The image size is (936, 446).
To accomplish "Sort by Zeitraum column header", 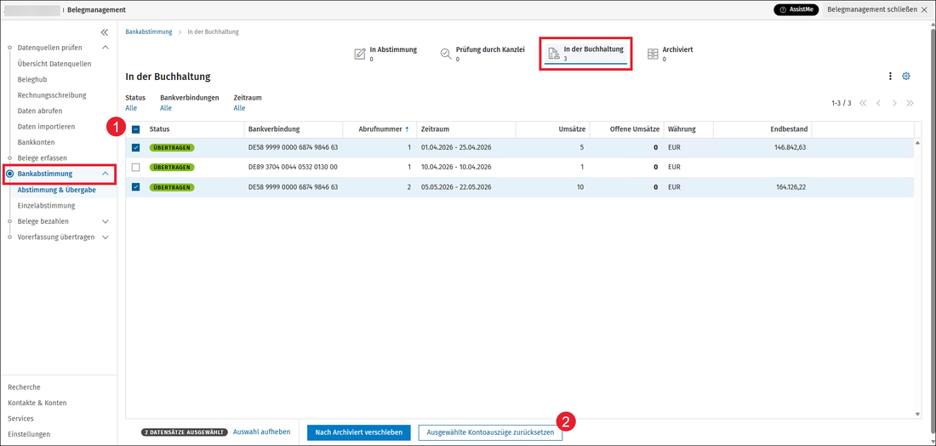I will (435, 129).
